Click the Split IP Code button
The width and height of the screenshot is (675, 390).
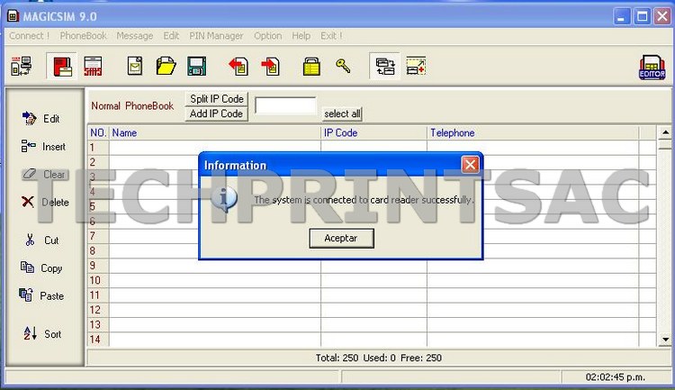coord(217,99)
